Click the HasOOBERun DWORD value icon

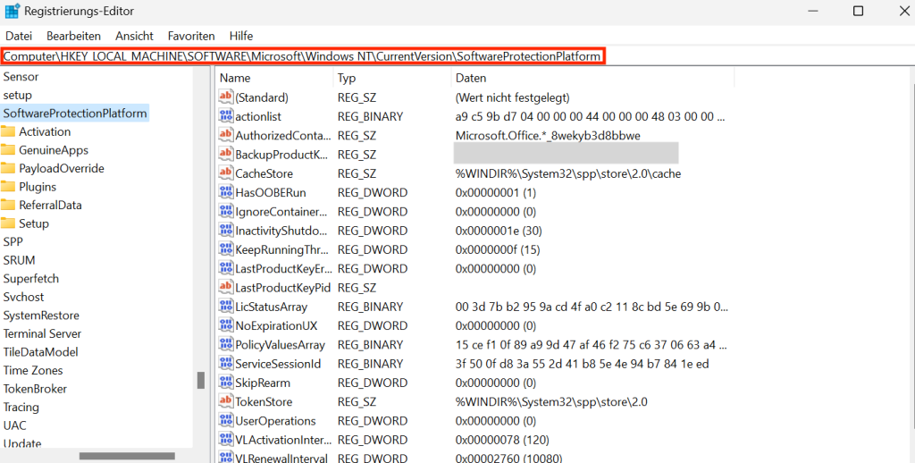tap(225, 192)
